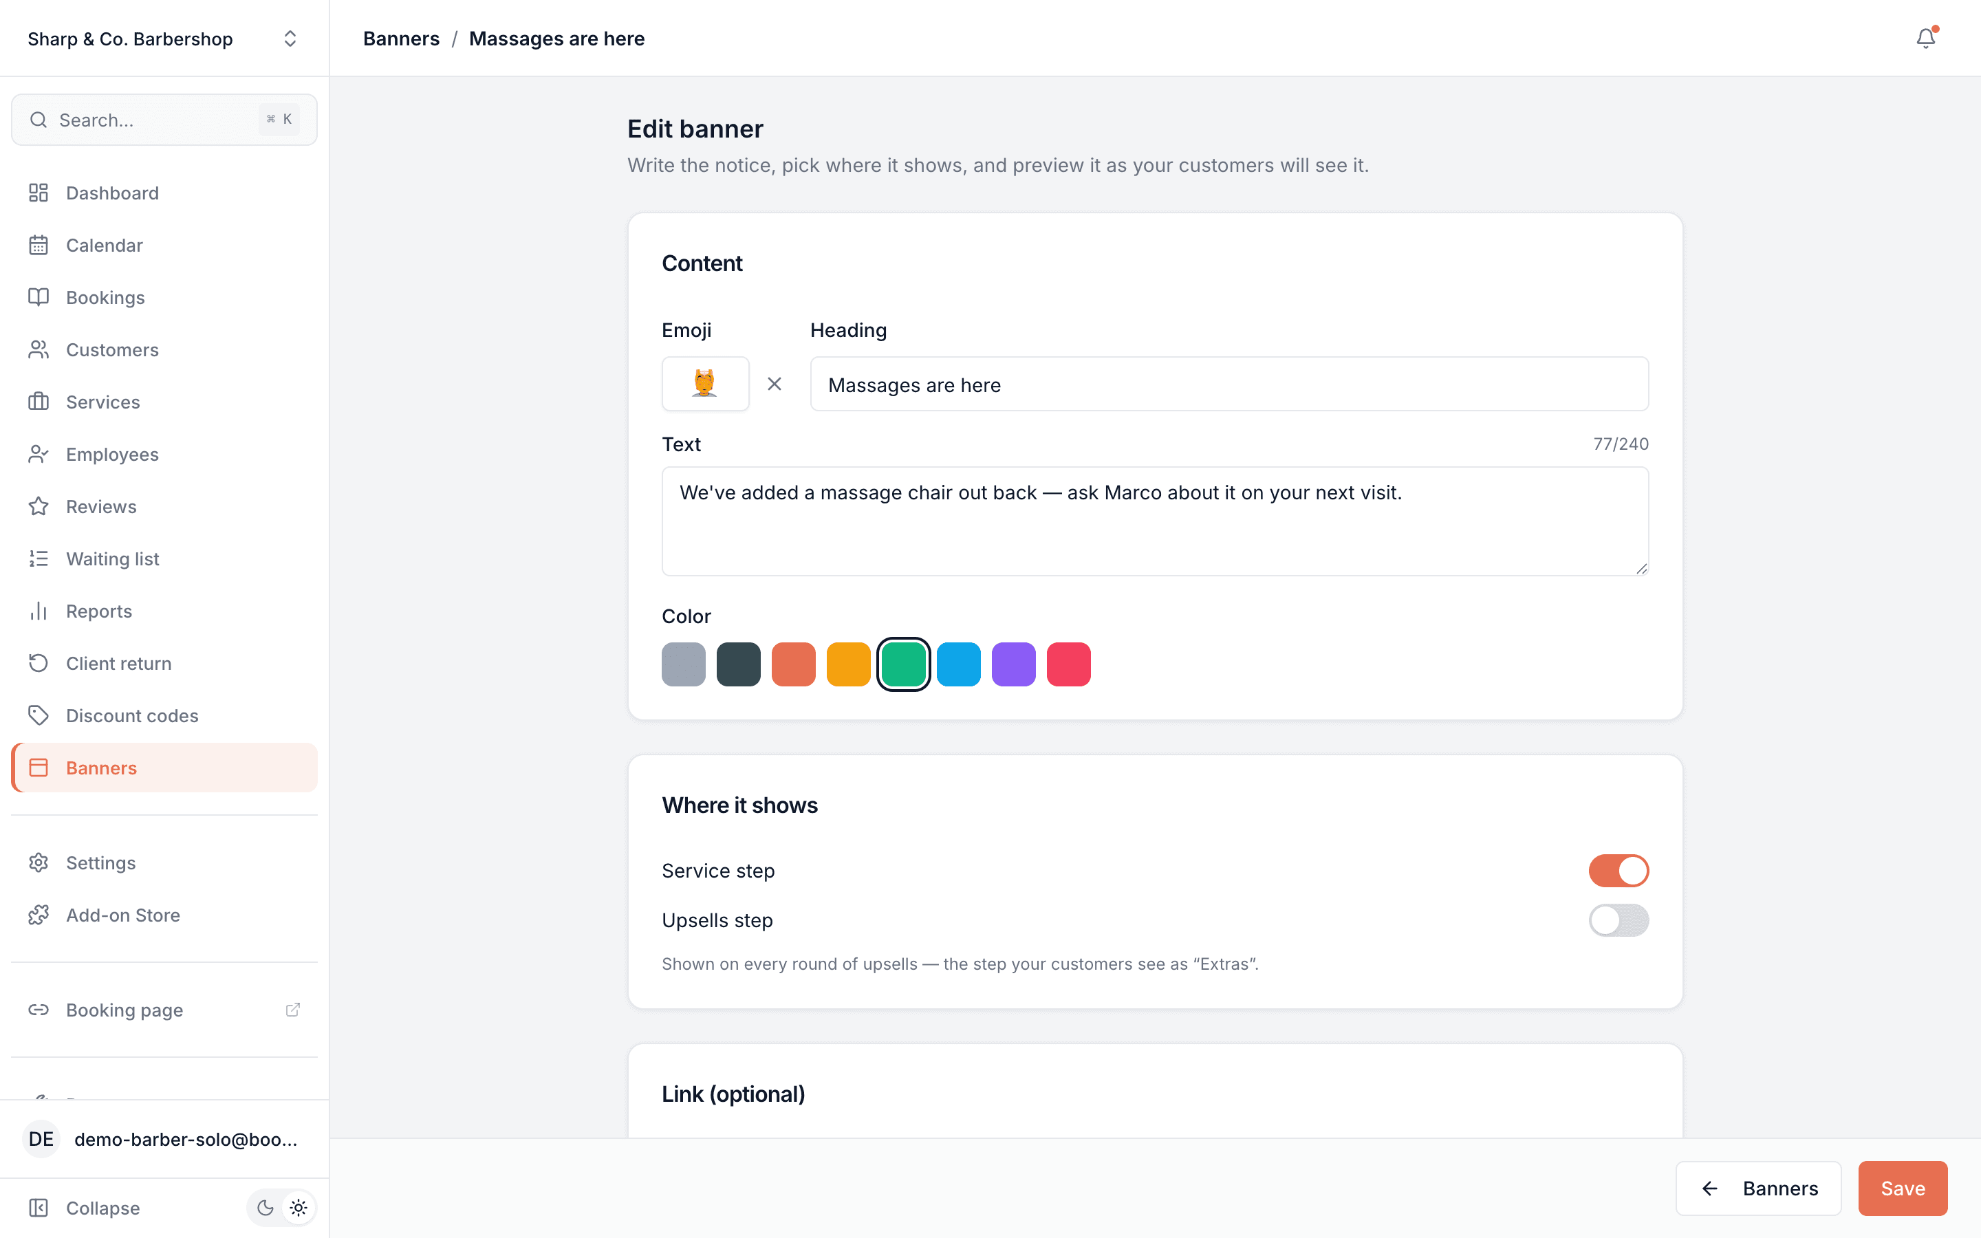Go to Dashboard menu item
Screen dimensions: 1981x1238
[x=164, y=193]
